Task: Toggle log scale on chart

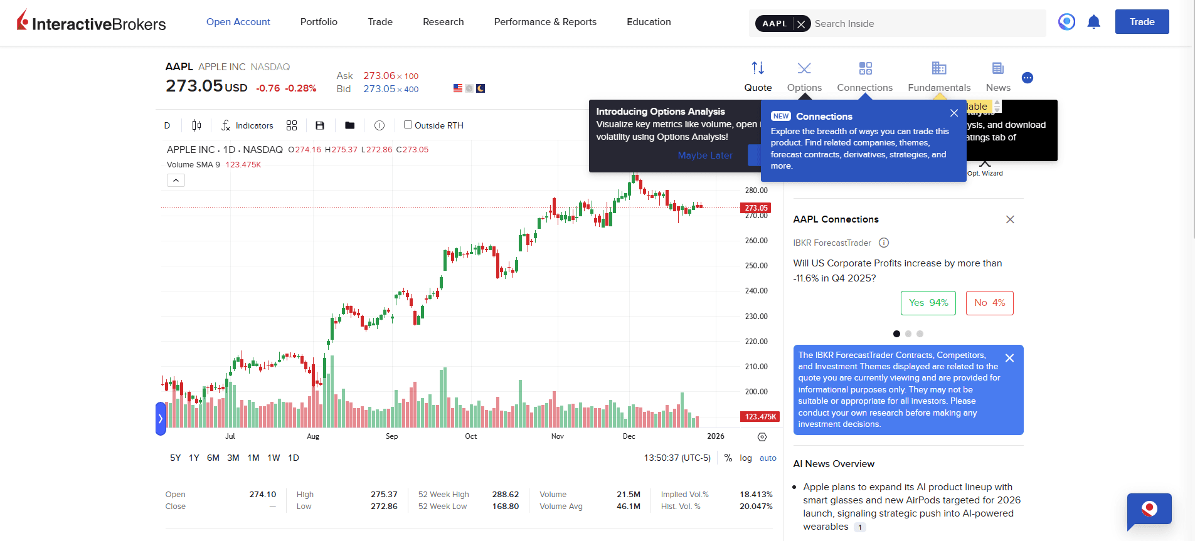Action: point(746,458)
